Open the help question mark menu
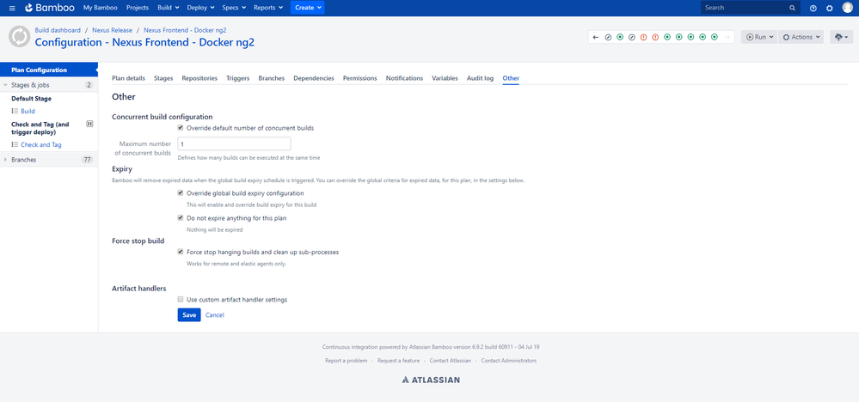This screenshot has width=859, height=402. point(813,9)
